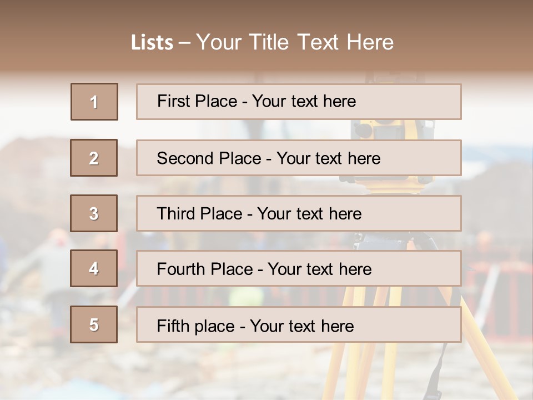Select the number 4 box
Viewport: 533px width, 400px height.
(94, 268)
